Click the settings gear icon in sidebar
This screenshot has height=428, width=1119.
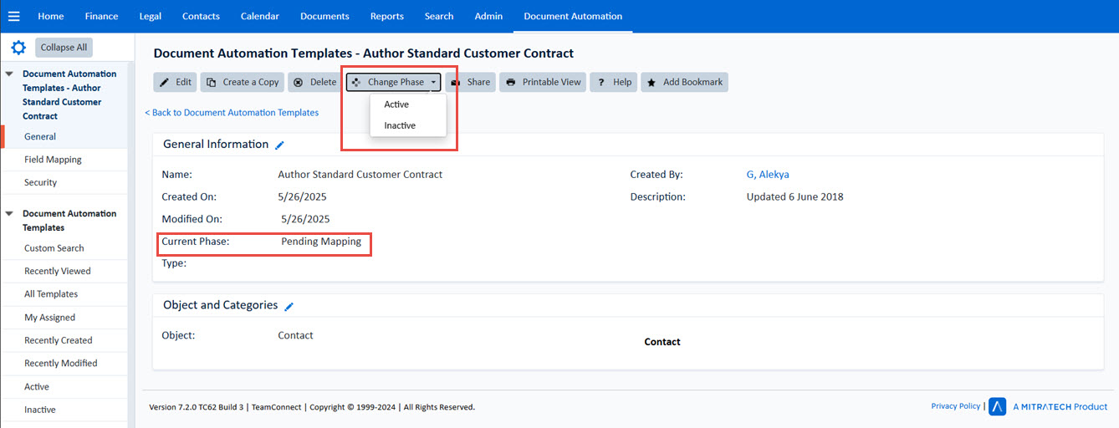point(18,48)
